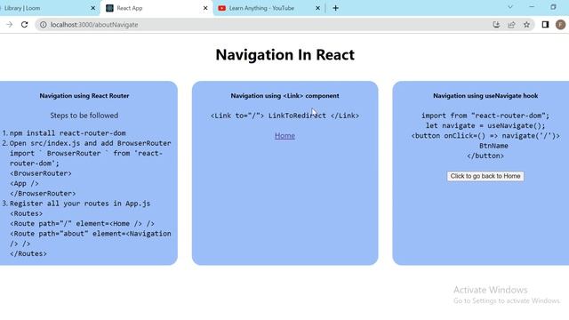Click the 'BtnName' code text
Image resolution: width=569 pixels, height=320 pixels.
[x=493, y=146]
